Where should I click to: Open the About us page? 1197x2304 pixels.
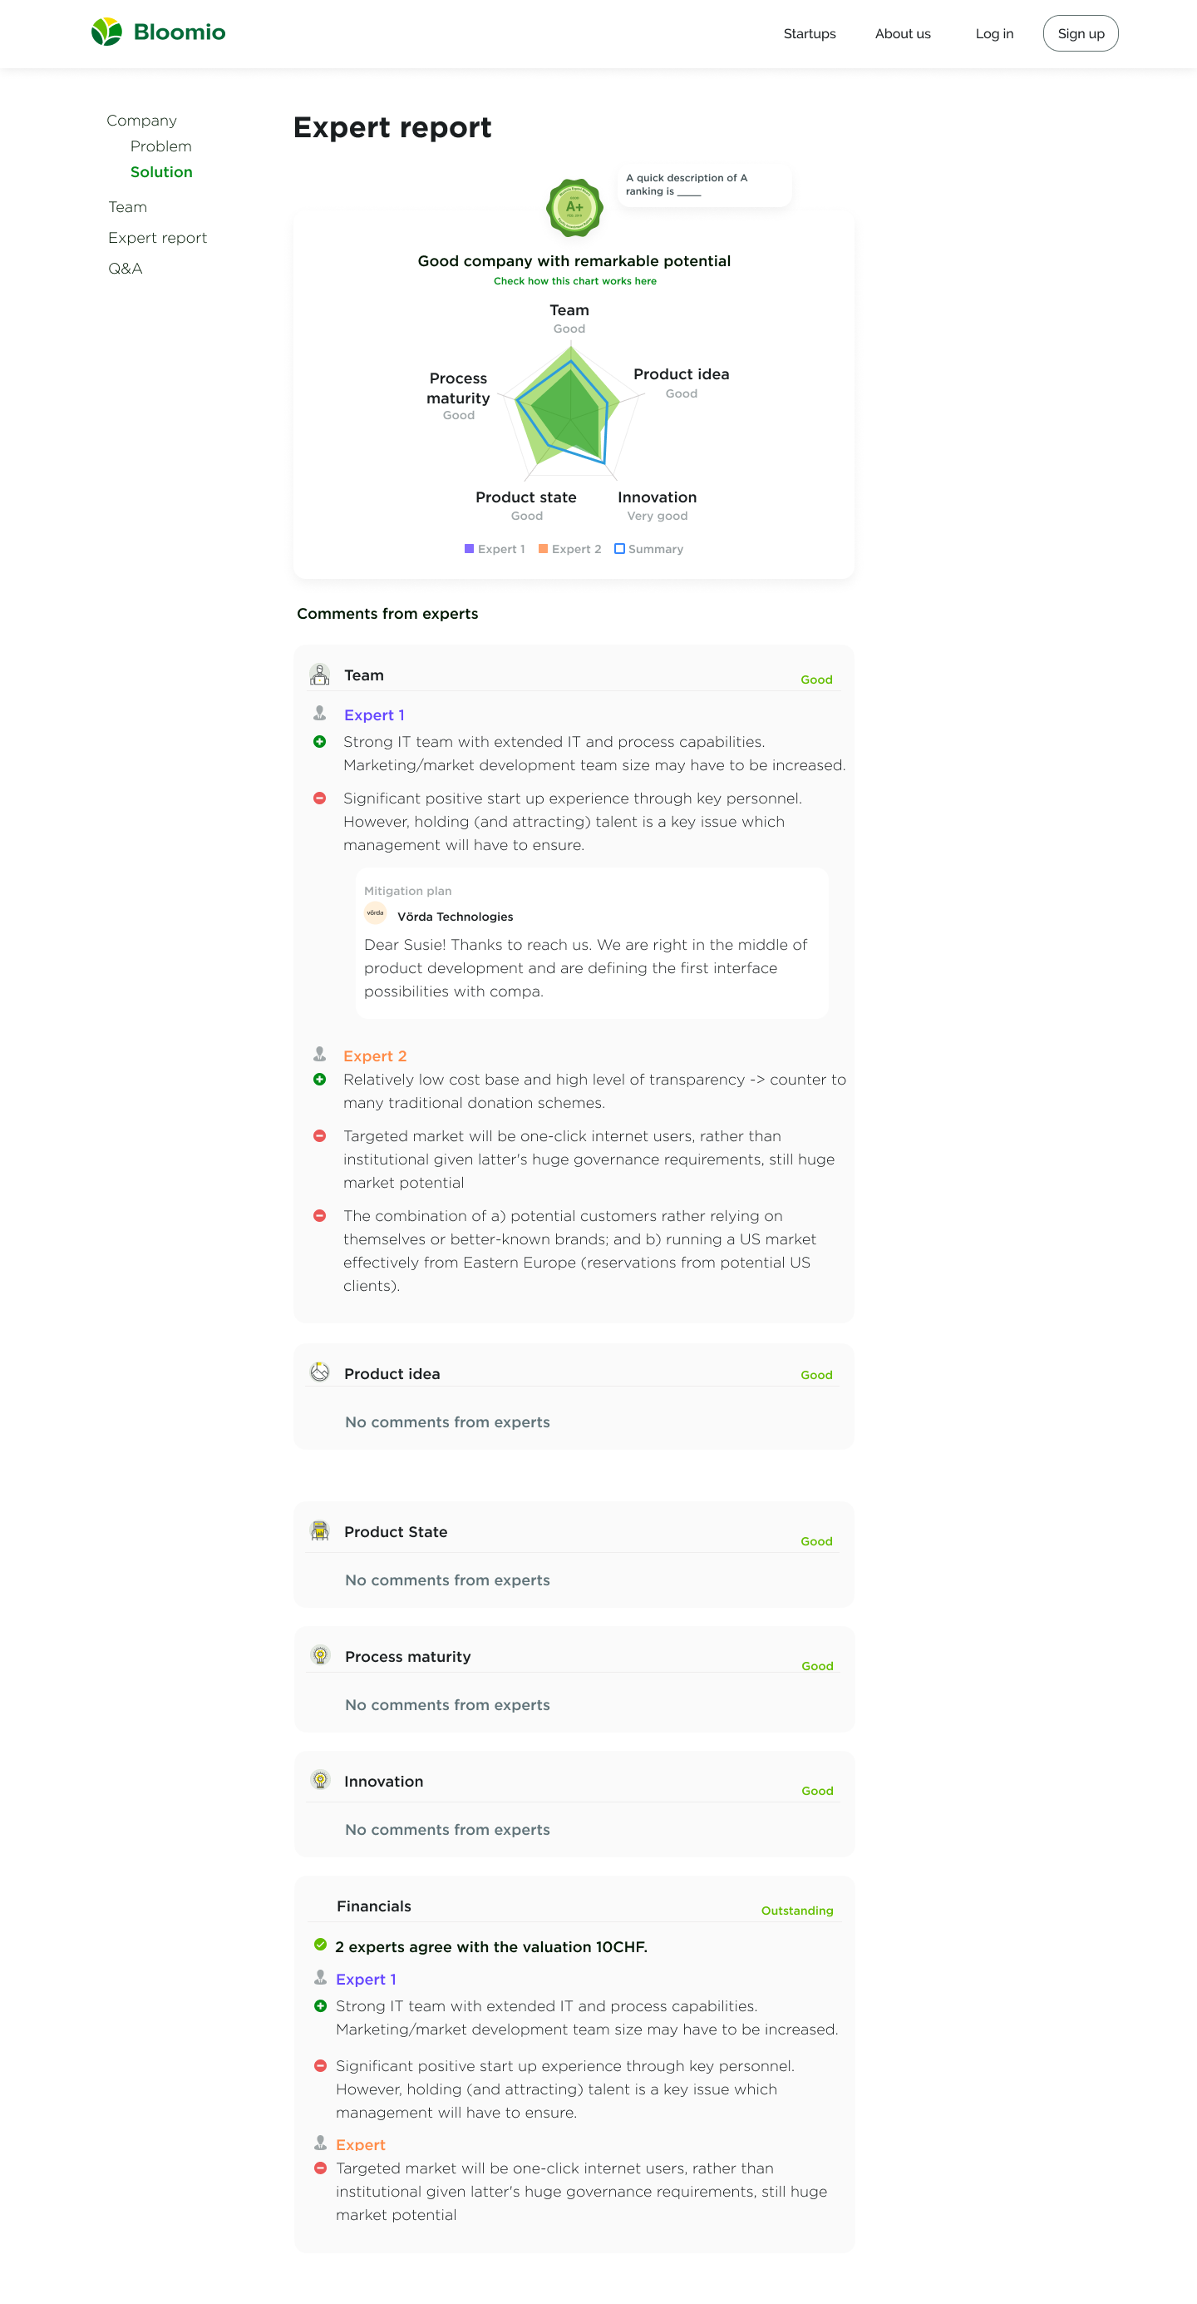pyautogui.click(x=902, y=34)
